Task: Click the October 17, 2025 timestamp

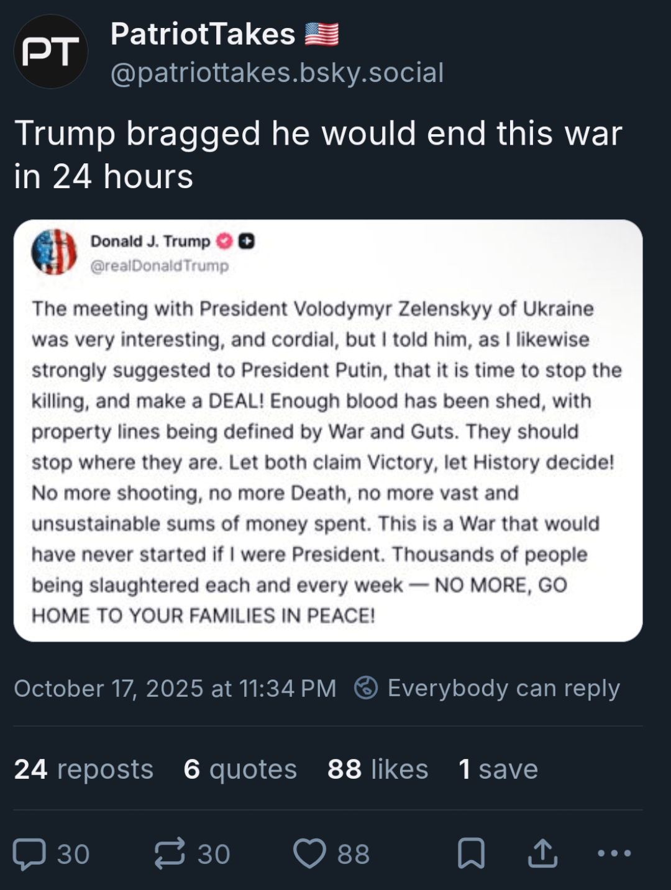Action: pyautogui.click(x=175, y=688)
